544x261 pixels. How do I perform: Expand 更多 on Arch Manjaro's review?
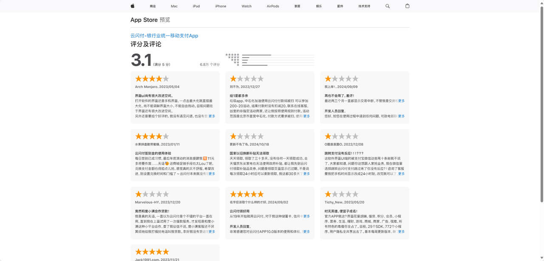(212, 116)
